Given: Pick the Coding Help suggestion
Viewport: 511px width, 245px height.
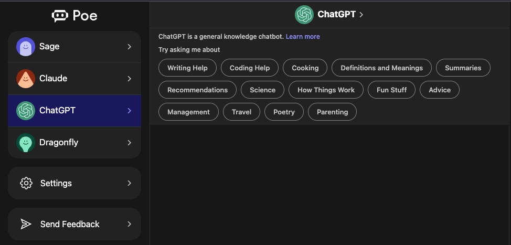Looking at the screenshot, I should pyautogui.click(x=250, y=68).
